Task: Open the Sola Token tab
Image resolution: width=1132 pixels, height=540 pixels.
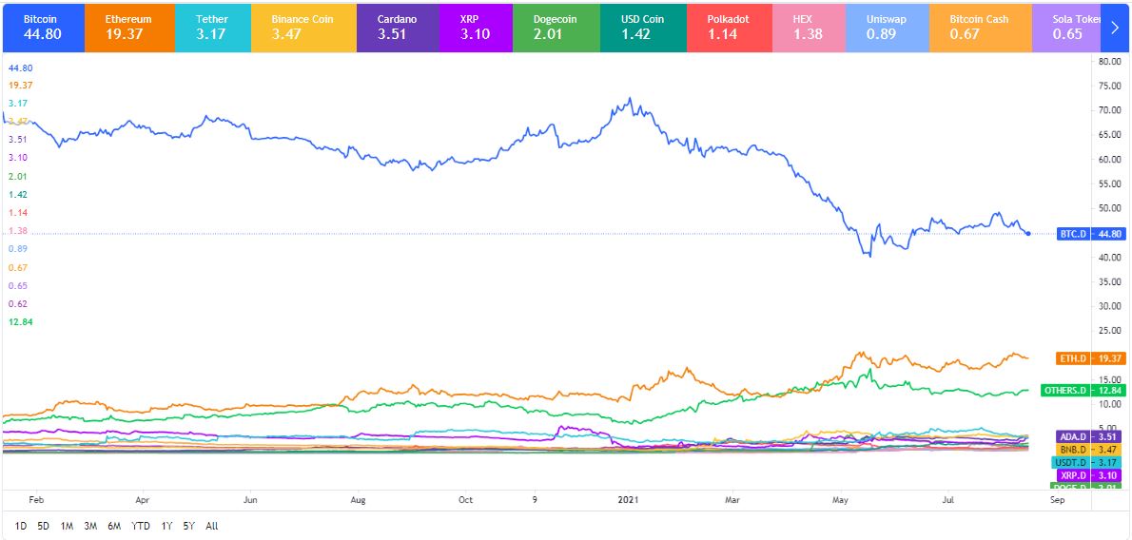Action: pyautogui.click(x=1066, y=27)
